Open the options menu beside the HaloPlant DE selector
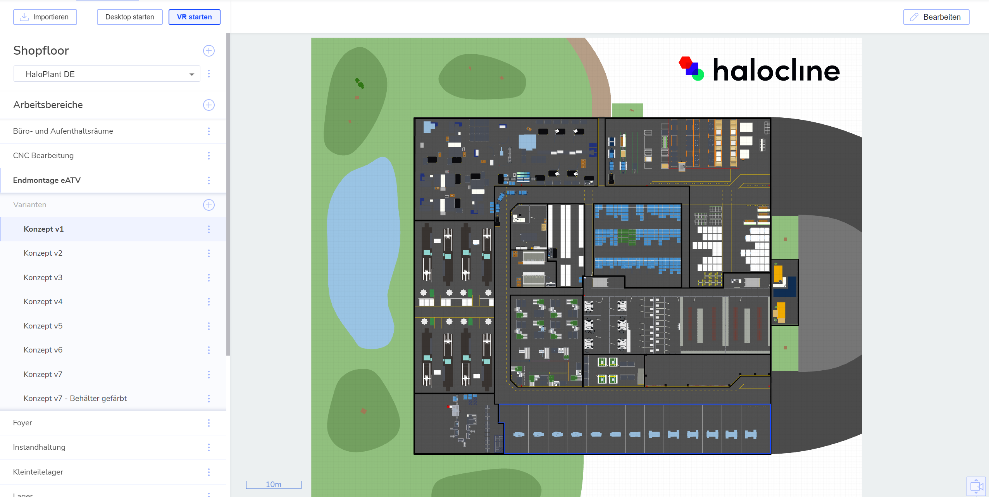The width and height of the screenshot is (989, 497). point(209,74)
